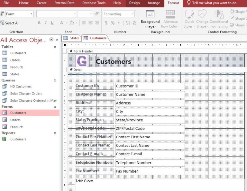Open the Formatting number format dropdown
The height and width of the screenshot is (191, 247).
pyautogui.click(x=133, y=14)
